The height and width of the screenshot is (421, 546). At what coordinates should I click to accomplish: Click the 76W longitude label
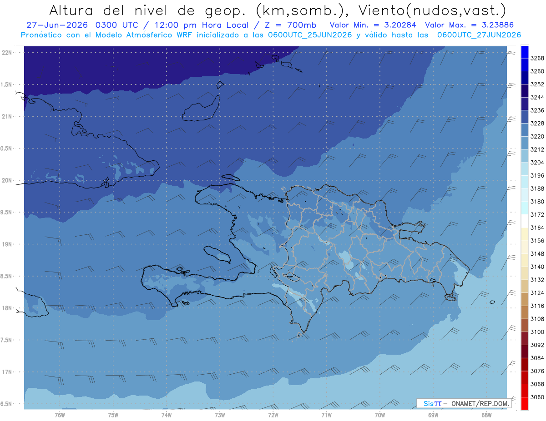60,415
